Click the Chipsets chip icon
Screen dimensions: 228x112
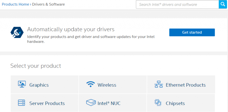[158, 103]
